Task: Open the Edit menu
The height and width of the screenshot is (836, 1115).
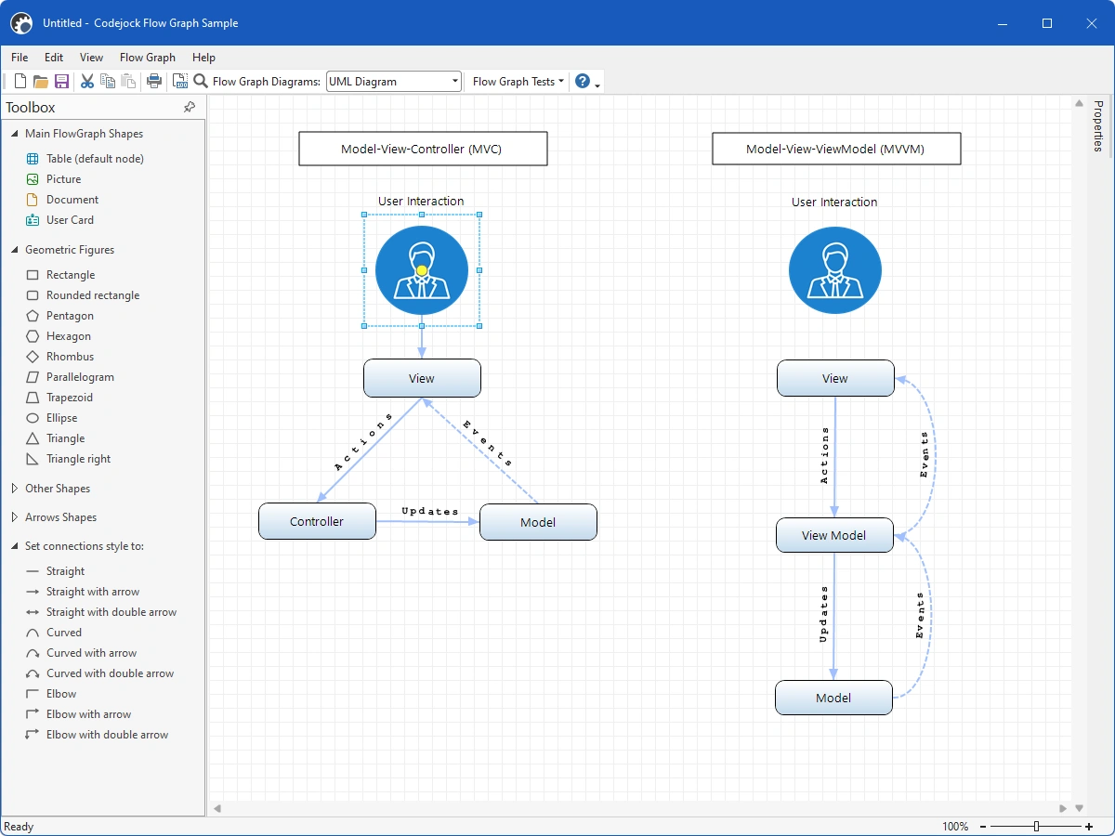Action: point(54,58)
